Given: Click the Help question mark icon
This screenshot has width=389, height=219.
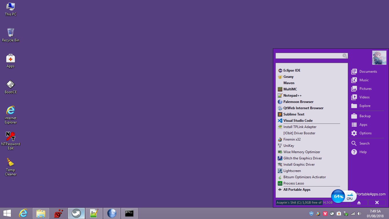Looking at the screenshot, I should pos(354,152).
